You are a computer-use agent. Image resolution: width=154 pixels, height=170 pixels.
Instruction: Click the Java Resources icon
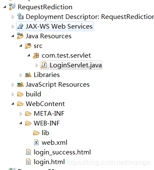pos(20,36)
